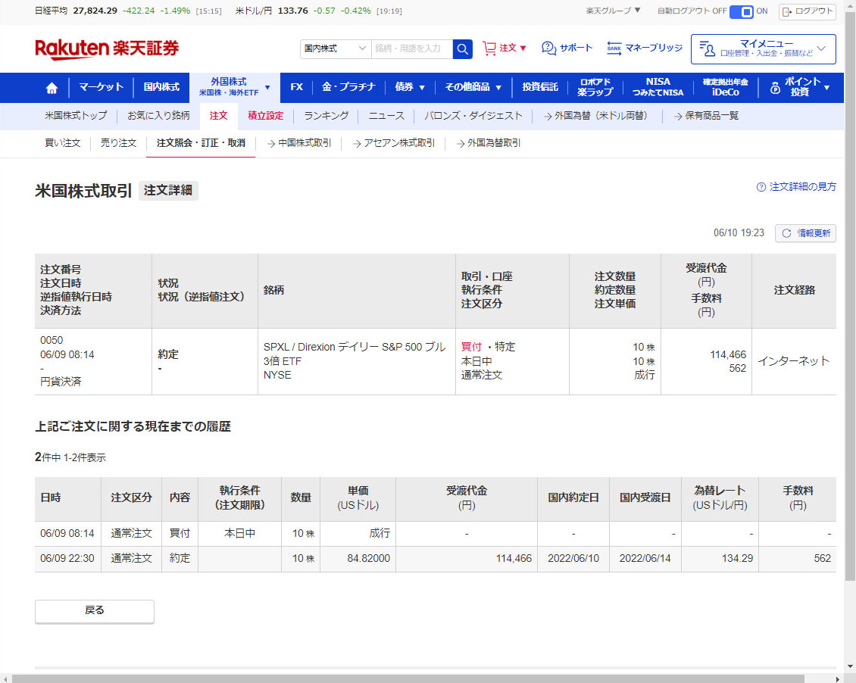Open the shopping cart 注文 icon
The width and height of the screenshot is (856, 683).
pos(490,48)
